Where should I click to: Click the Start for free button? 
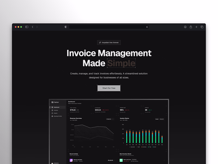pos(109,88)
